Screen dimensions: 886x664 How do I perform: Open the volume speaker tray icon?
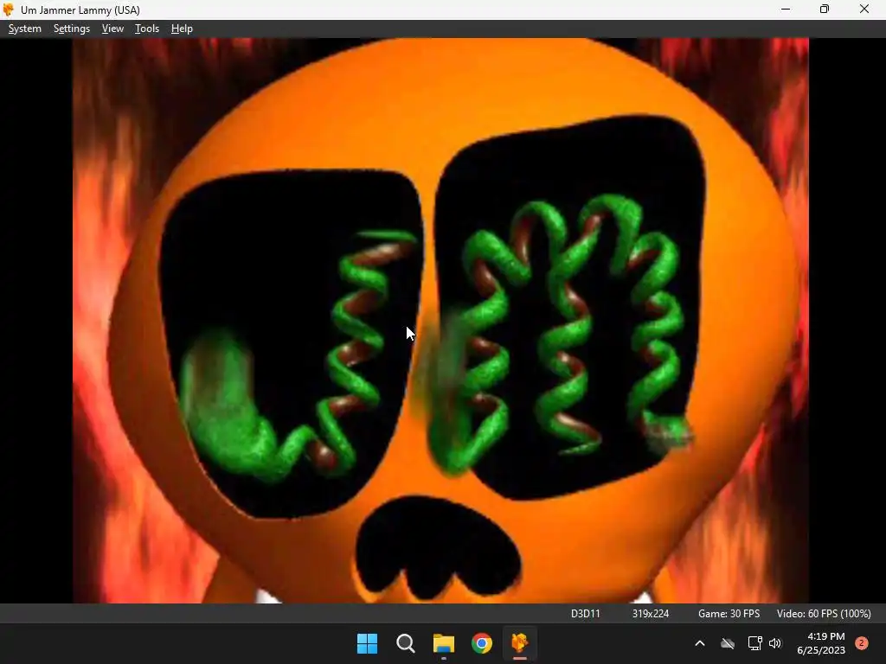(x=775, y=643)
